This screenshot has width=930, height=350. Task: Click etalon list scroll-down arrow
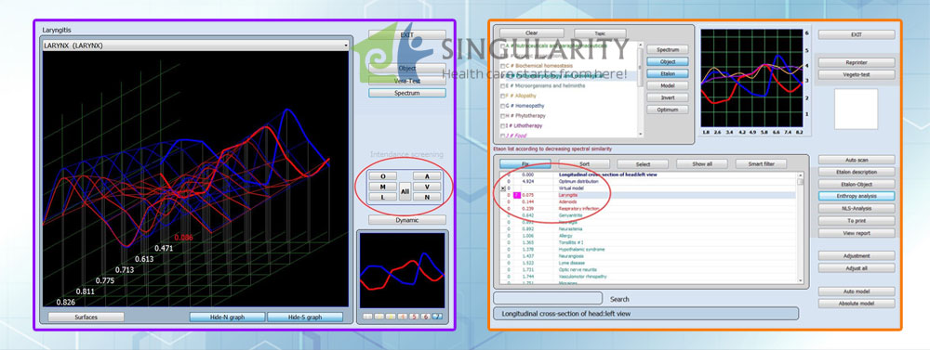click(x=801, y=280)
